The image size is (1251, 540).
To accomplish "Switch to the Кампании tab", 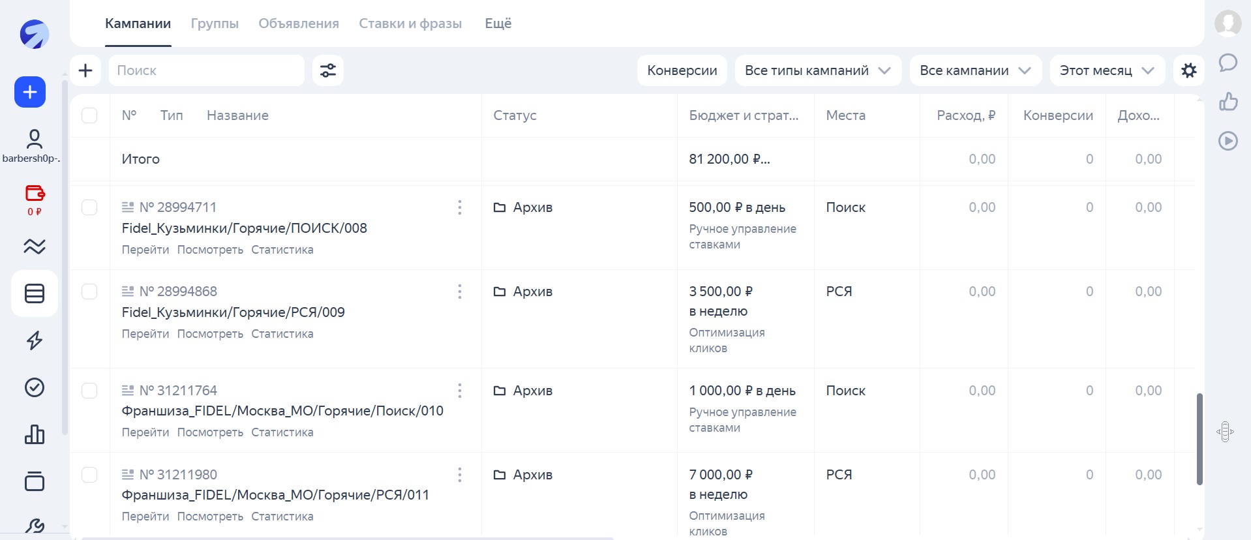I will point(138,23).
